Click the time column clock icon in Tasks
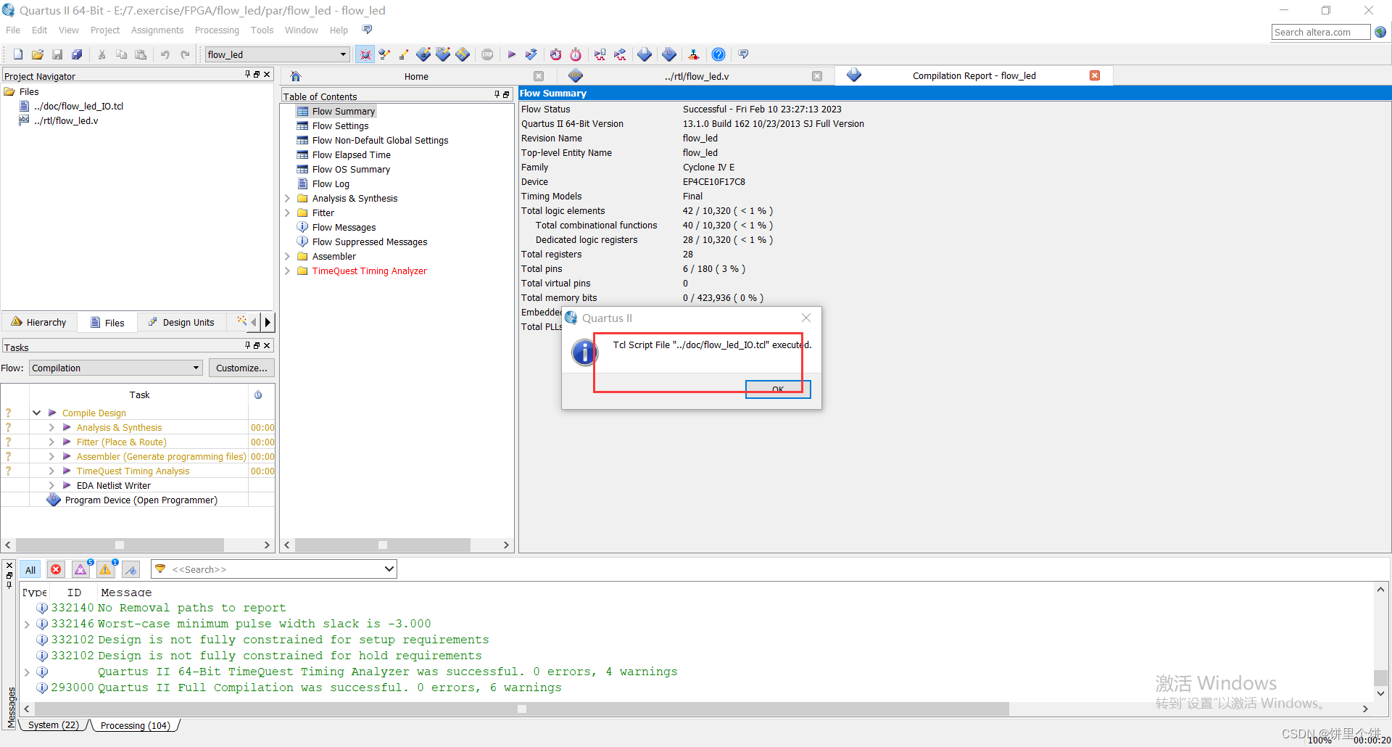Screen dimensions: 1392x747 coord(258,395)
